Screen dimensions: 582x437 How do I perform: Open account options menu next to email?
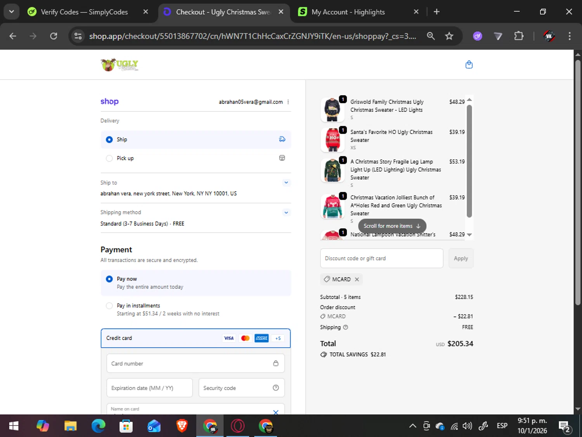tap(288, 102)
